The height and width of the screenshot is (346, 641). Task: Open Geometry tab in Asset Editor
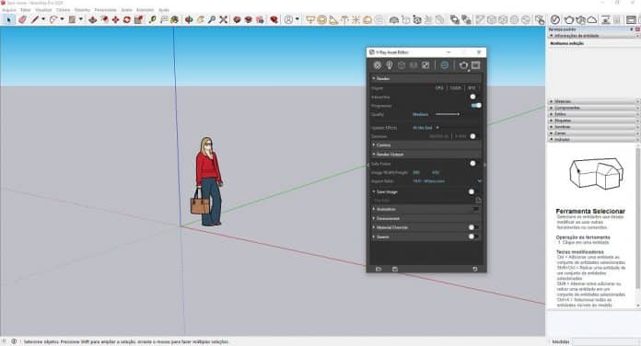coord(402,65)
